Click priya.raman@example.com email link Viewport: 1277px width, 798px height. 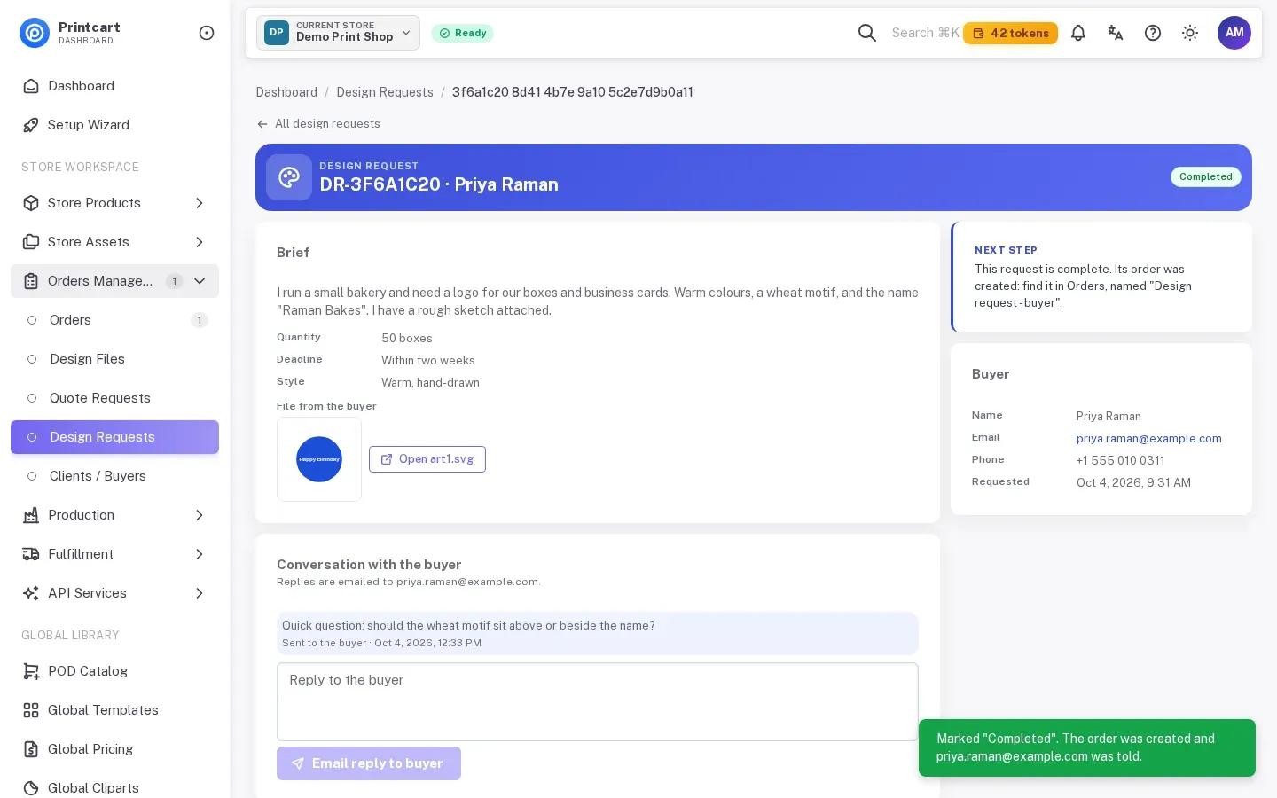click(x=1149, y=438)
